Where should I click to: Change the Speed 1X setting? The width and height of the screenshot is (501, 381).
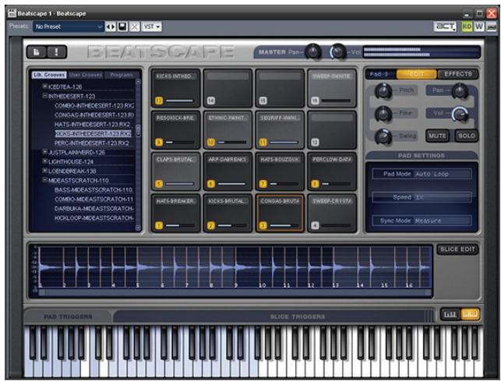[422, 197]
